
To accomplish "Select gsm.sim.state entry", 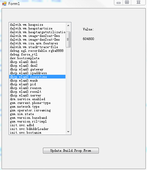I will (37, 114).
